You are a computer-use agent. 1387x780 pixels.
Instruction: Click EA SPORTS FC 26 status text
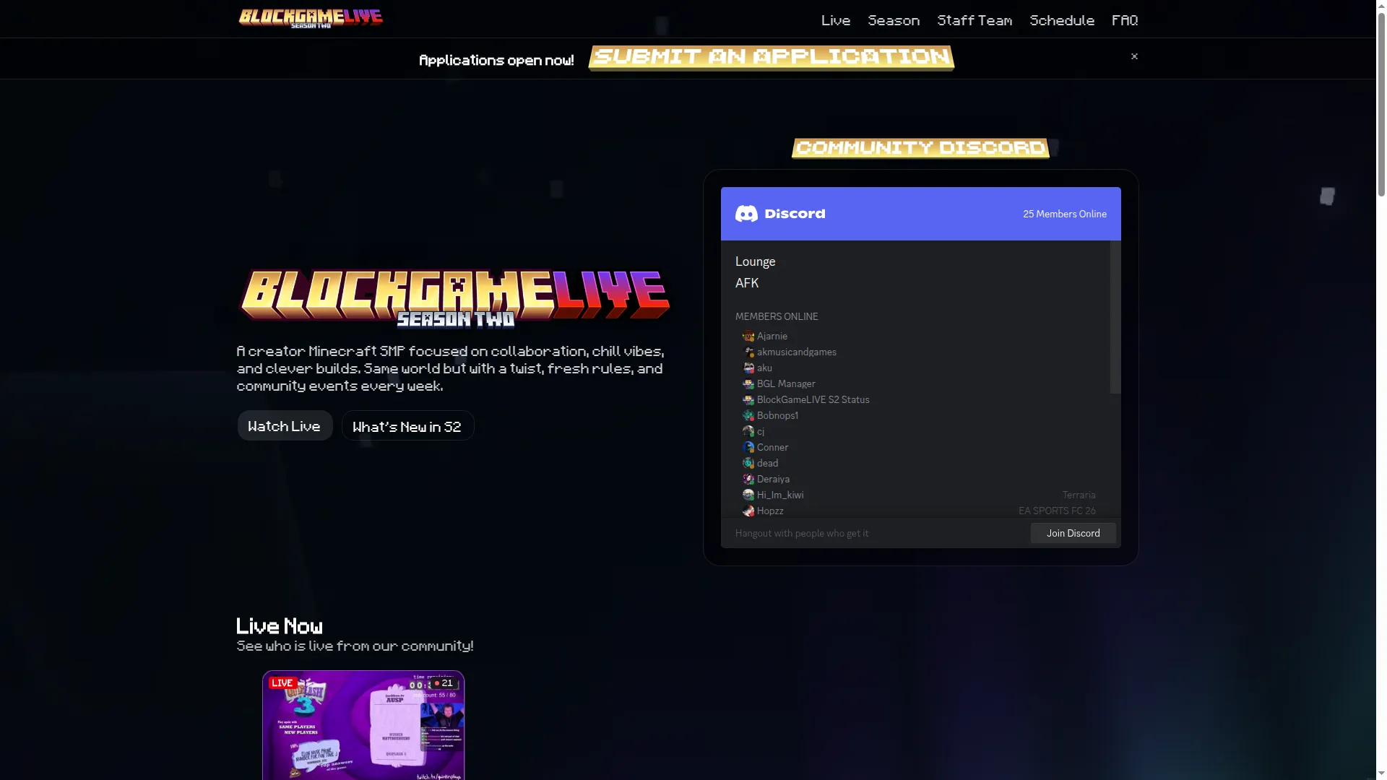1057,511
